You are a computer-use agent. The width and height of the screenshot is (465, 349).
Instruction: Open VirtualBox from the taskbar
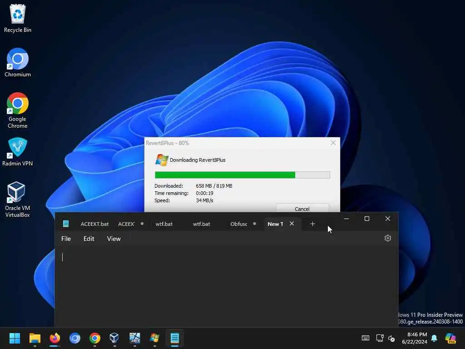coord(114,338)
